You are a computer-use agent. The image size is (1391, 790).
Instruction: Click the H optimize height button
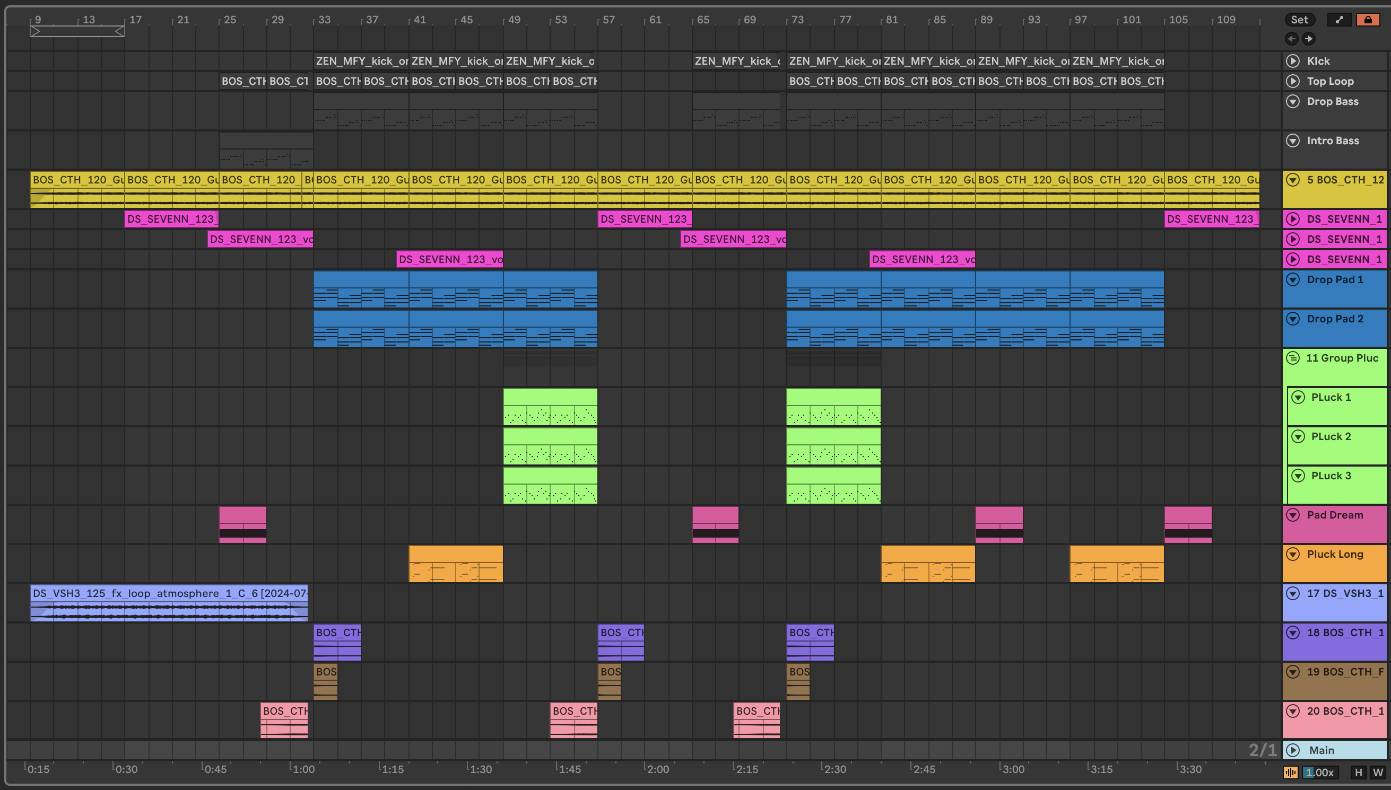tap(1359, 772)
